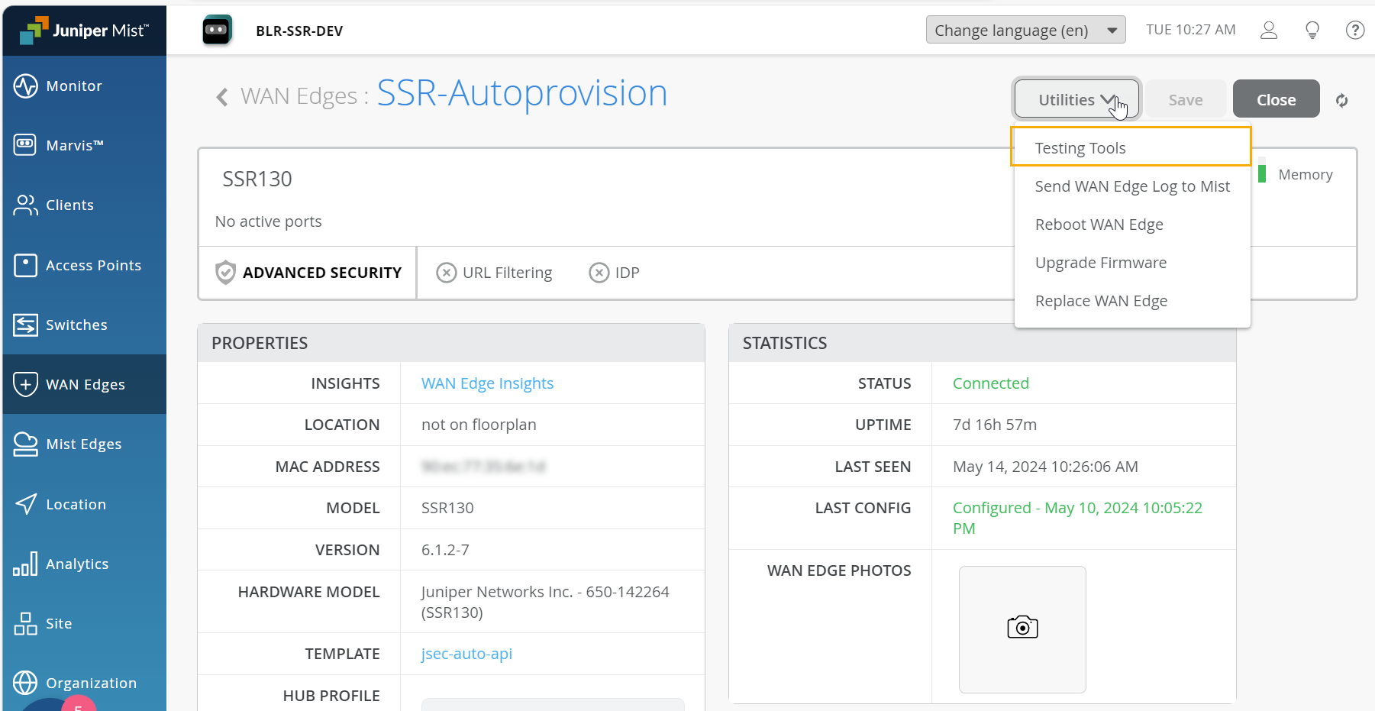Open the Monitor section

(84, 86)
